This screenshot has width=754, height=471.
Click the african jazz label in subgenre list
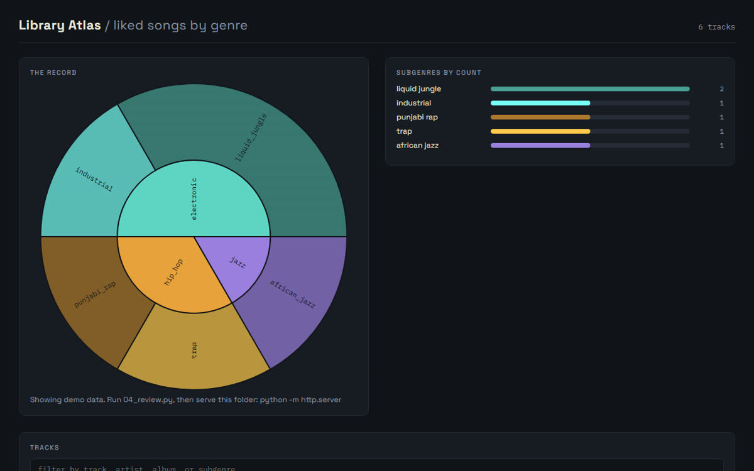417,145
